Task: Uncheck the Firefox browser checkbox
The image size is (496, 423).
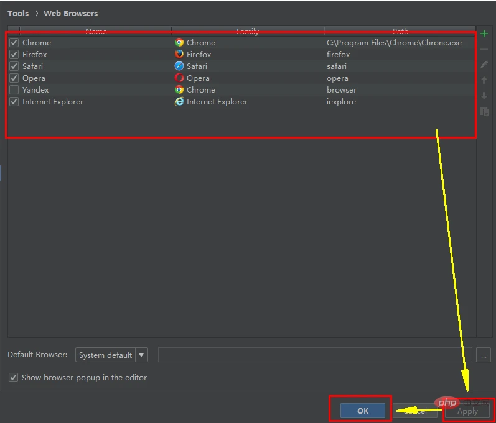Action: point(14,54)
